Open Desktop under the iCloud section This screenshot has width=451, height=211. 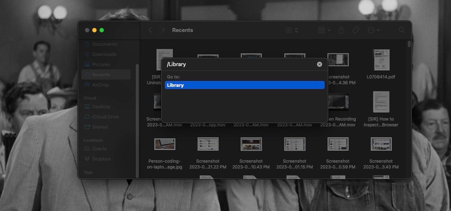(101, 106)
